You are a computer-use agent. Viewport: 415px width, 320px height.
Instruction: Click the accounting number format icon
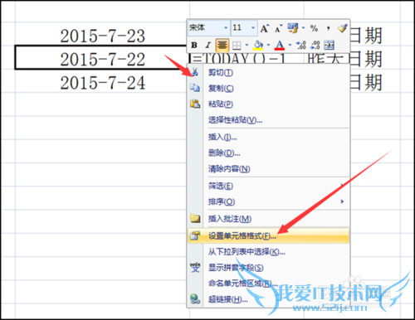coord(293,28)
